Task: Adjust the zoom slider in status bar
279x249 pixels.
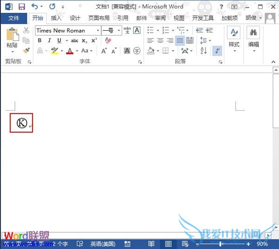Action: tap(221, 244)
